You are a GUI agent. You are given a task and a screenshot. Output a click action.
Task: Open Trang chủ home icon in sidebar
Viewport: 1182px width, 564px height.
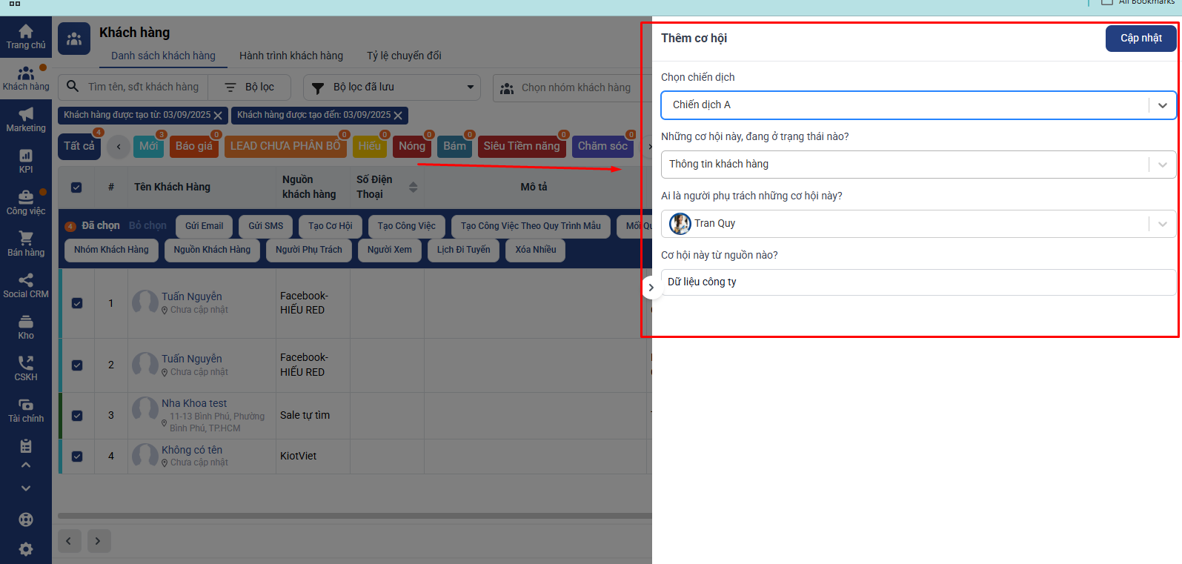point(26,32)
